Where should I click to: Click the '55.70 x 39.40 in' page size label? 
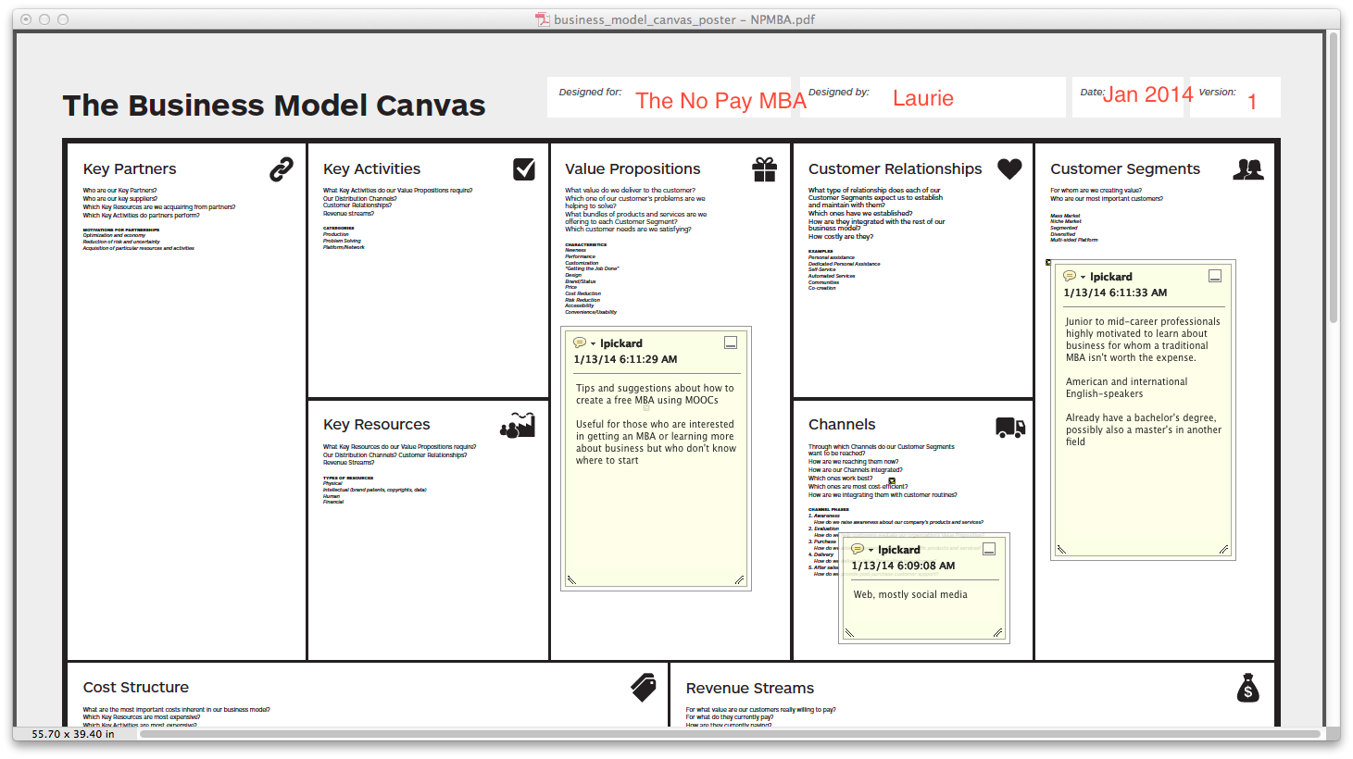coord(73,734)
